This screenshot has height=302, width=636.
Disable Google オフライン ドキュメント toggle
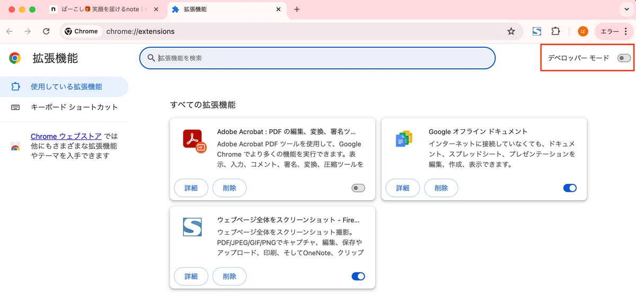[570, 188]
